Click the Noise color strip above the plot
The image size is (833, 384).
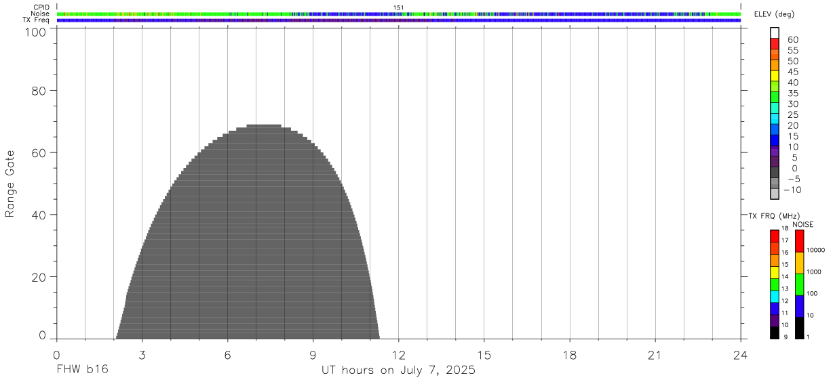pyautogui.click(x=399, y=14)
